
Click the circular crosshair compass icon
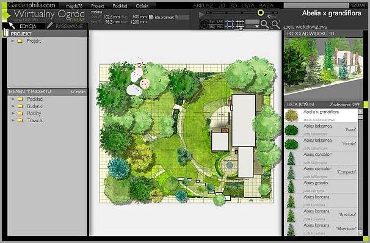tap(204, 24)
